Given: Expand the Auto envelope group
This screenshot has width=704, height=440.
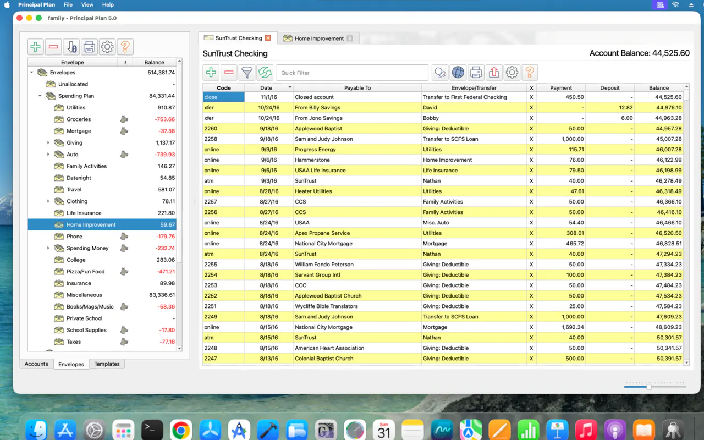Looking at the screenshot, I should pos(48,155).
